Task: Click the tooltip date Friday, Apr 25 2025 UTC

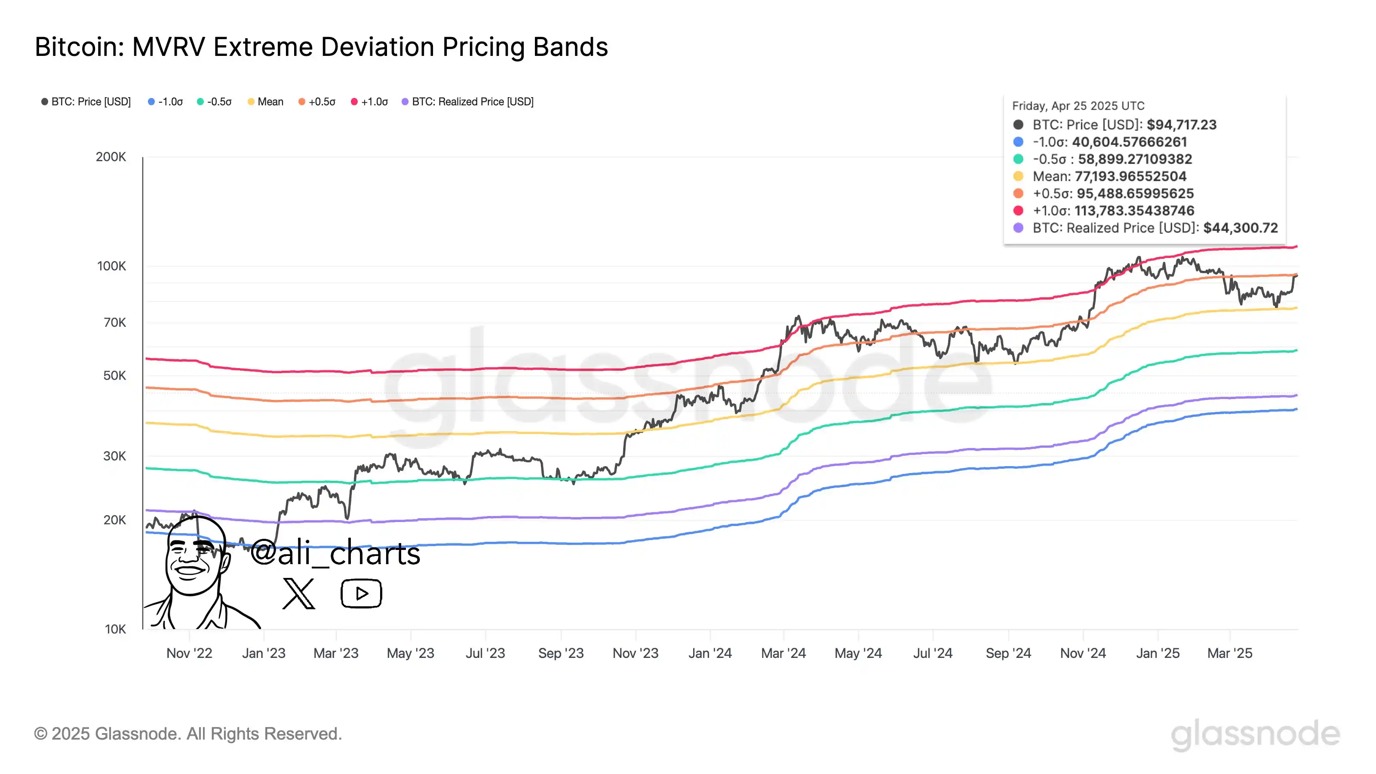Action: point(1078,106)
